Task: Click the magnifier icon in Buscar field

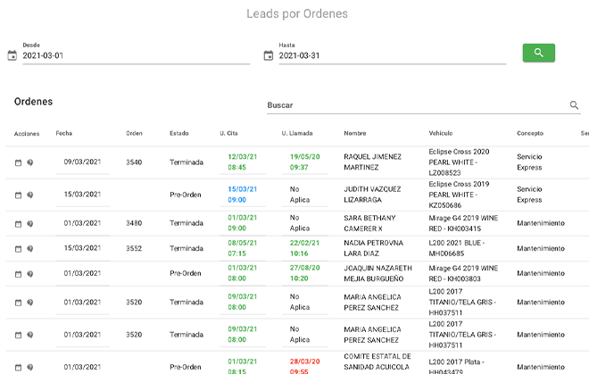Action: (574, 105)
